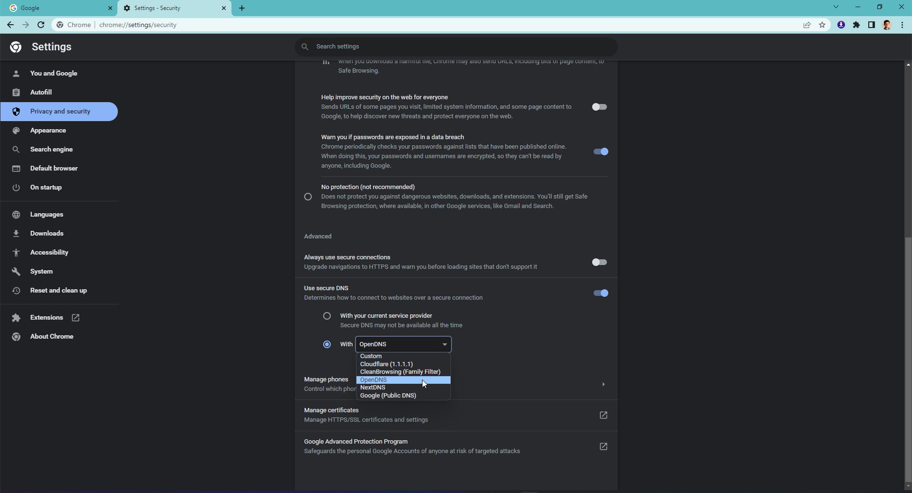Bookmark this page with the star icon
Screen dimensions: 912x493
pos(822,25)
